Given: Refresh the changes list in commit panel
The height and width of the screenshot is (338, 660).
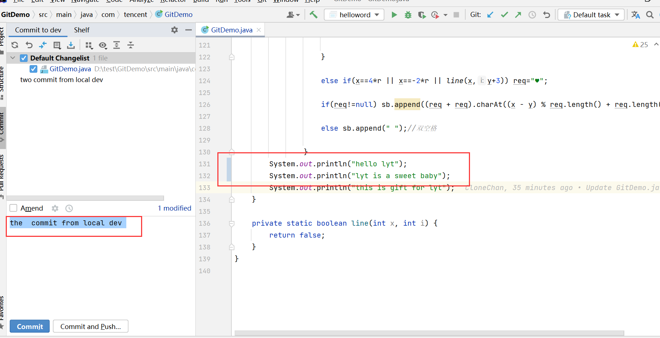Looking at the screenshot, I should (x=15, y=45).
